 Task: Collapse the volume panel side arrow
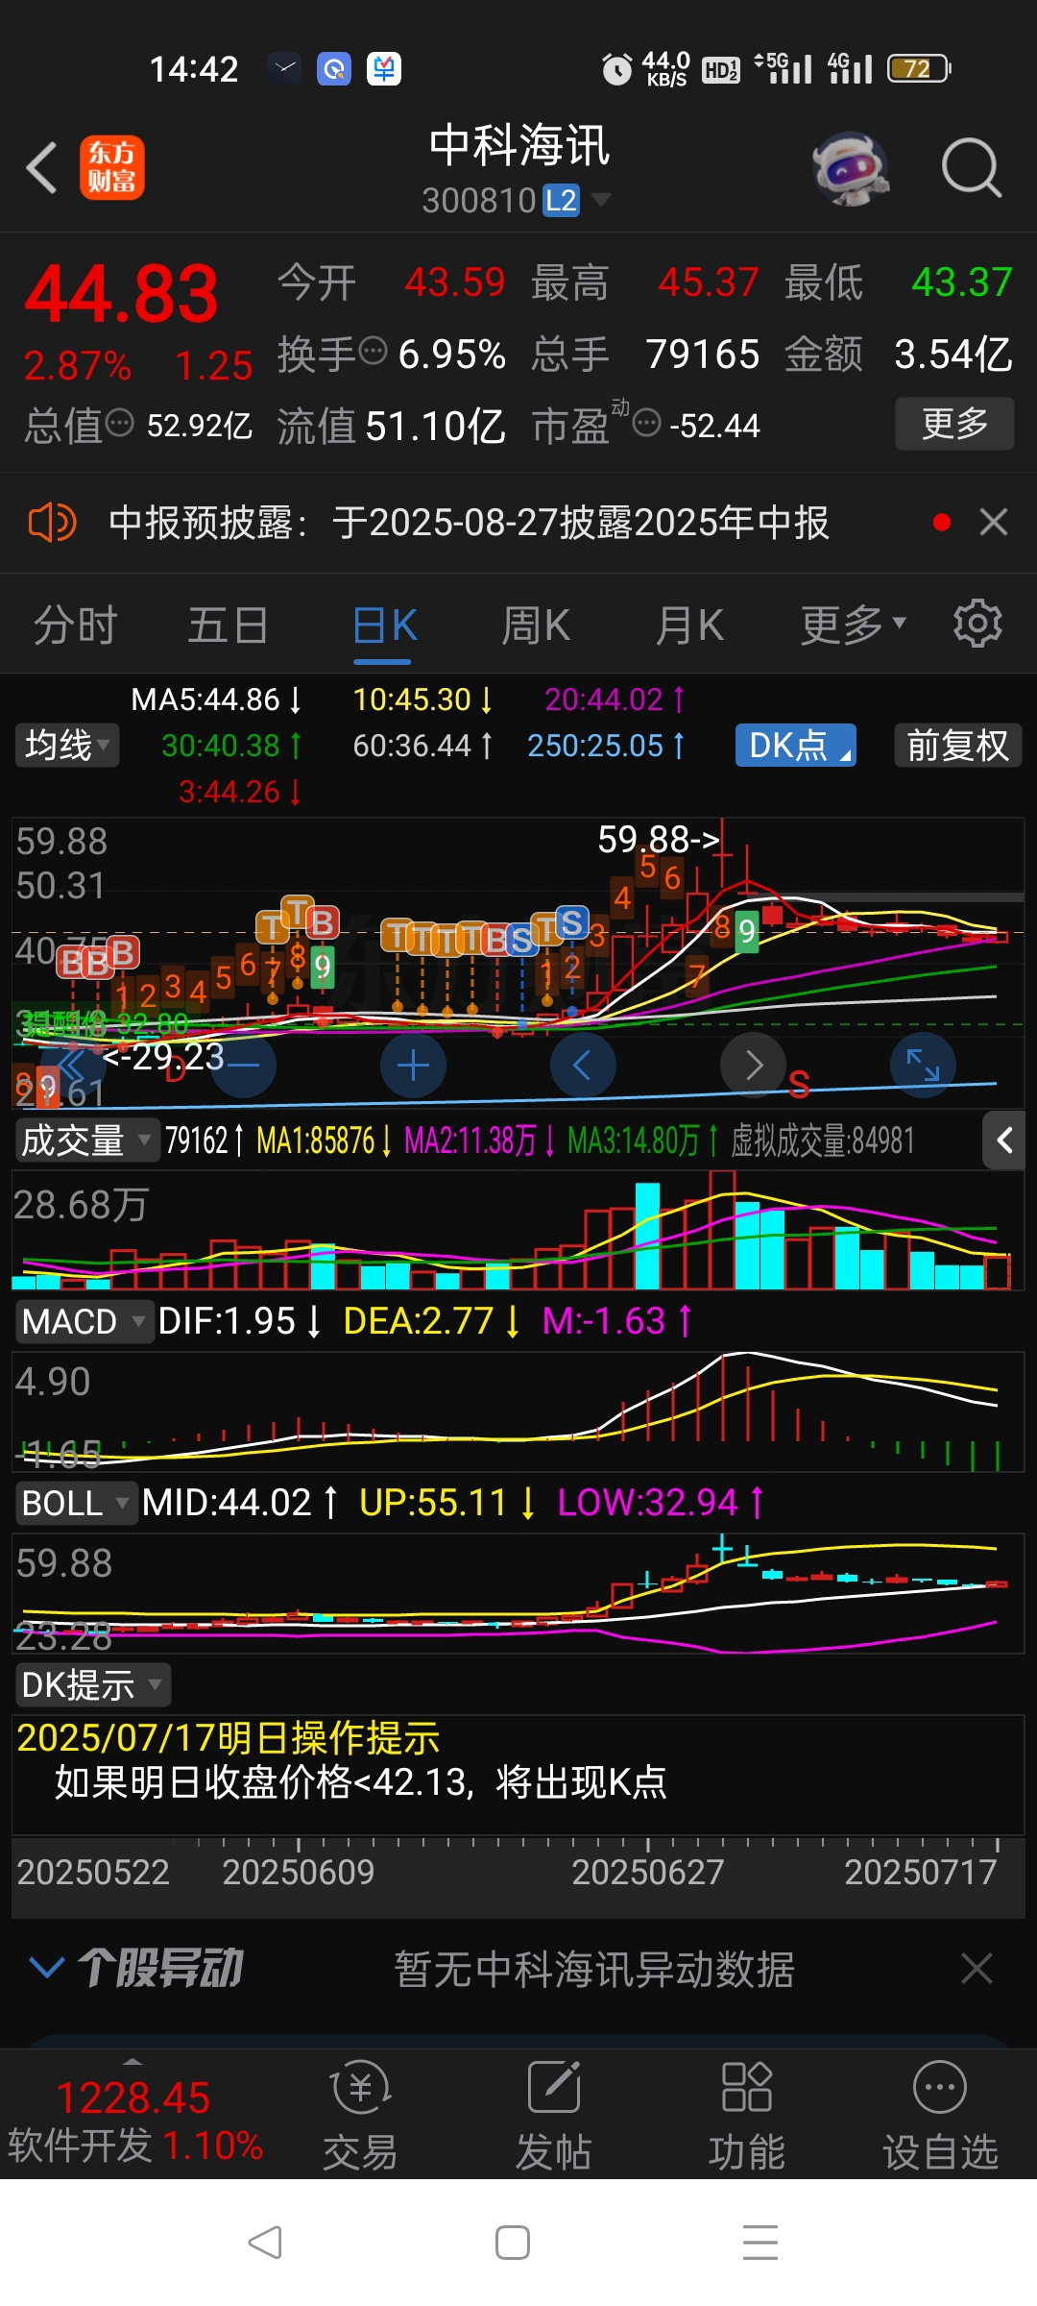click(1005, 1141)
